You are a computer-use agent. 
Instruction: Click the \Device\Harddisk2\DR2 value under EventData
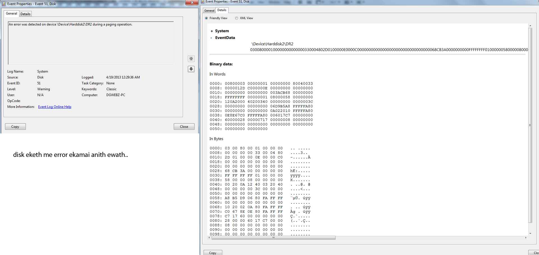point(272,44)
